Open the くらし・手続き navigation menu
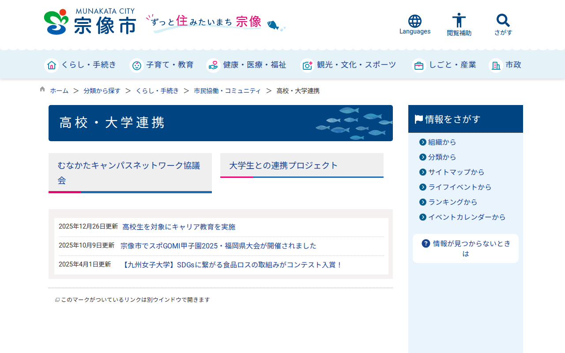This screenshot has width=565, height=353. (x=80, y=65)
